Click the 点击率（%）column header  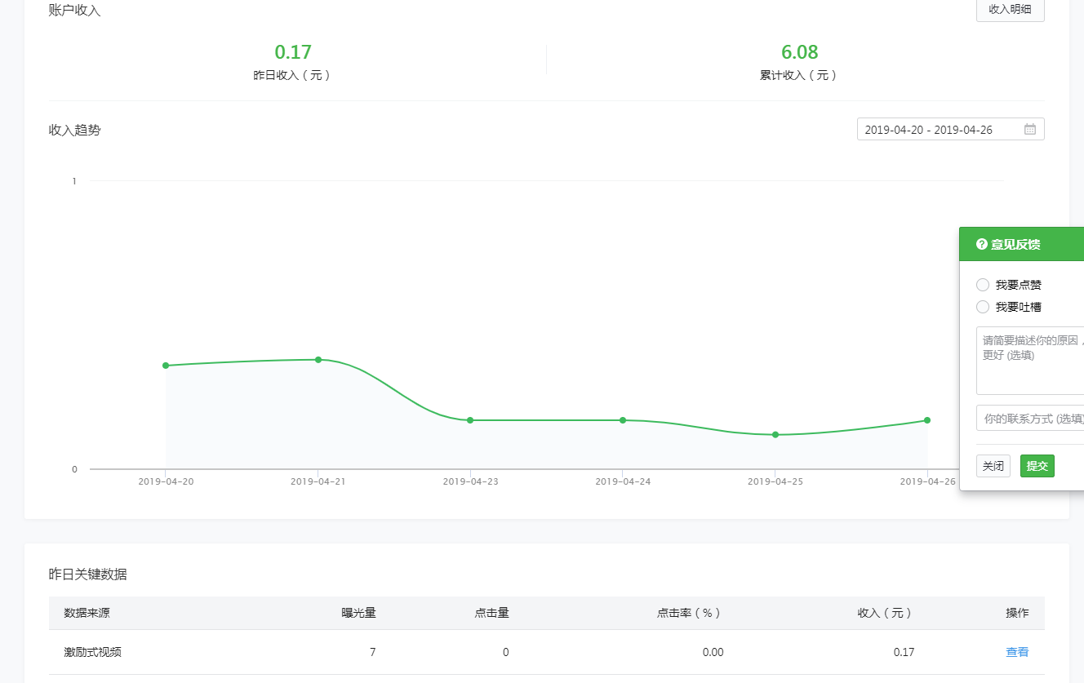point(690,613)
